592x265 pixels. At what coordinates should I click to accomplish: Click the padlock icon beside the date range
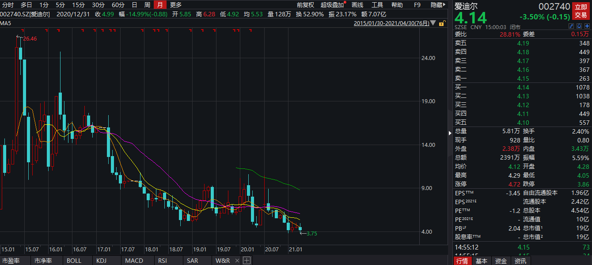(441, 23)
